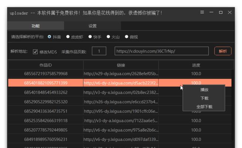Select work ID 6854018485454933262
Viewport: 242px width, 148px height.
46,92
